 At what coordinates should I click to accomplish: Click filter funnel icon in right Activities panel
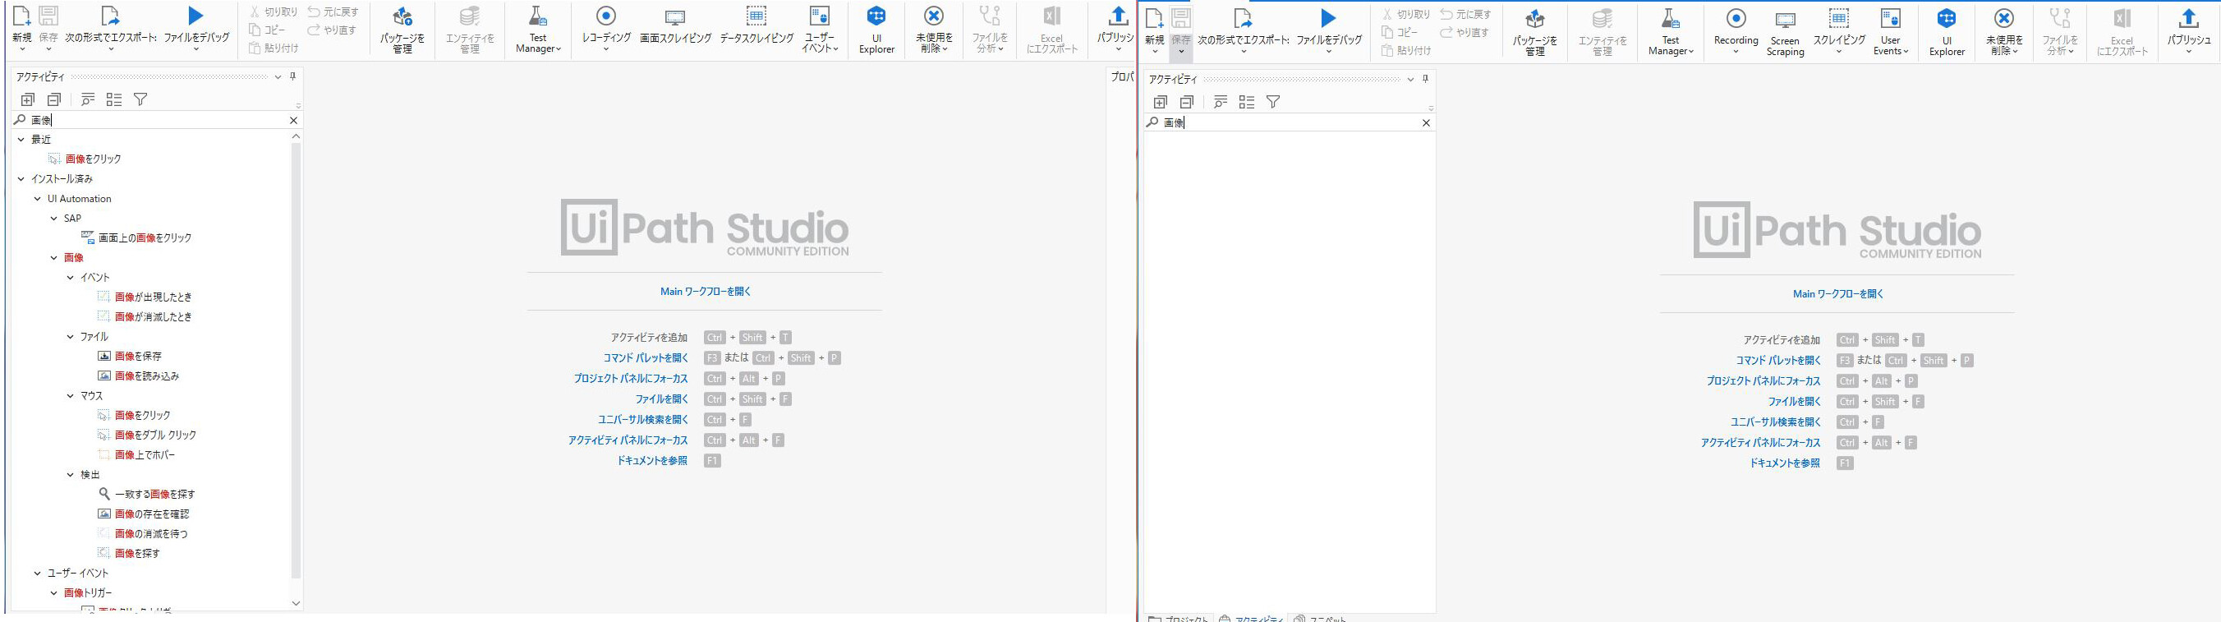click(1272, 102)
